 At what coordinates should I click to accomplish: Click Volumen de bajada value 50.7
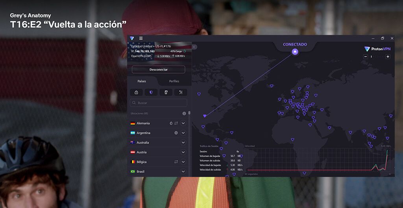233,156
